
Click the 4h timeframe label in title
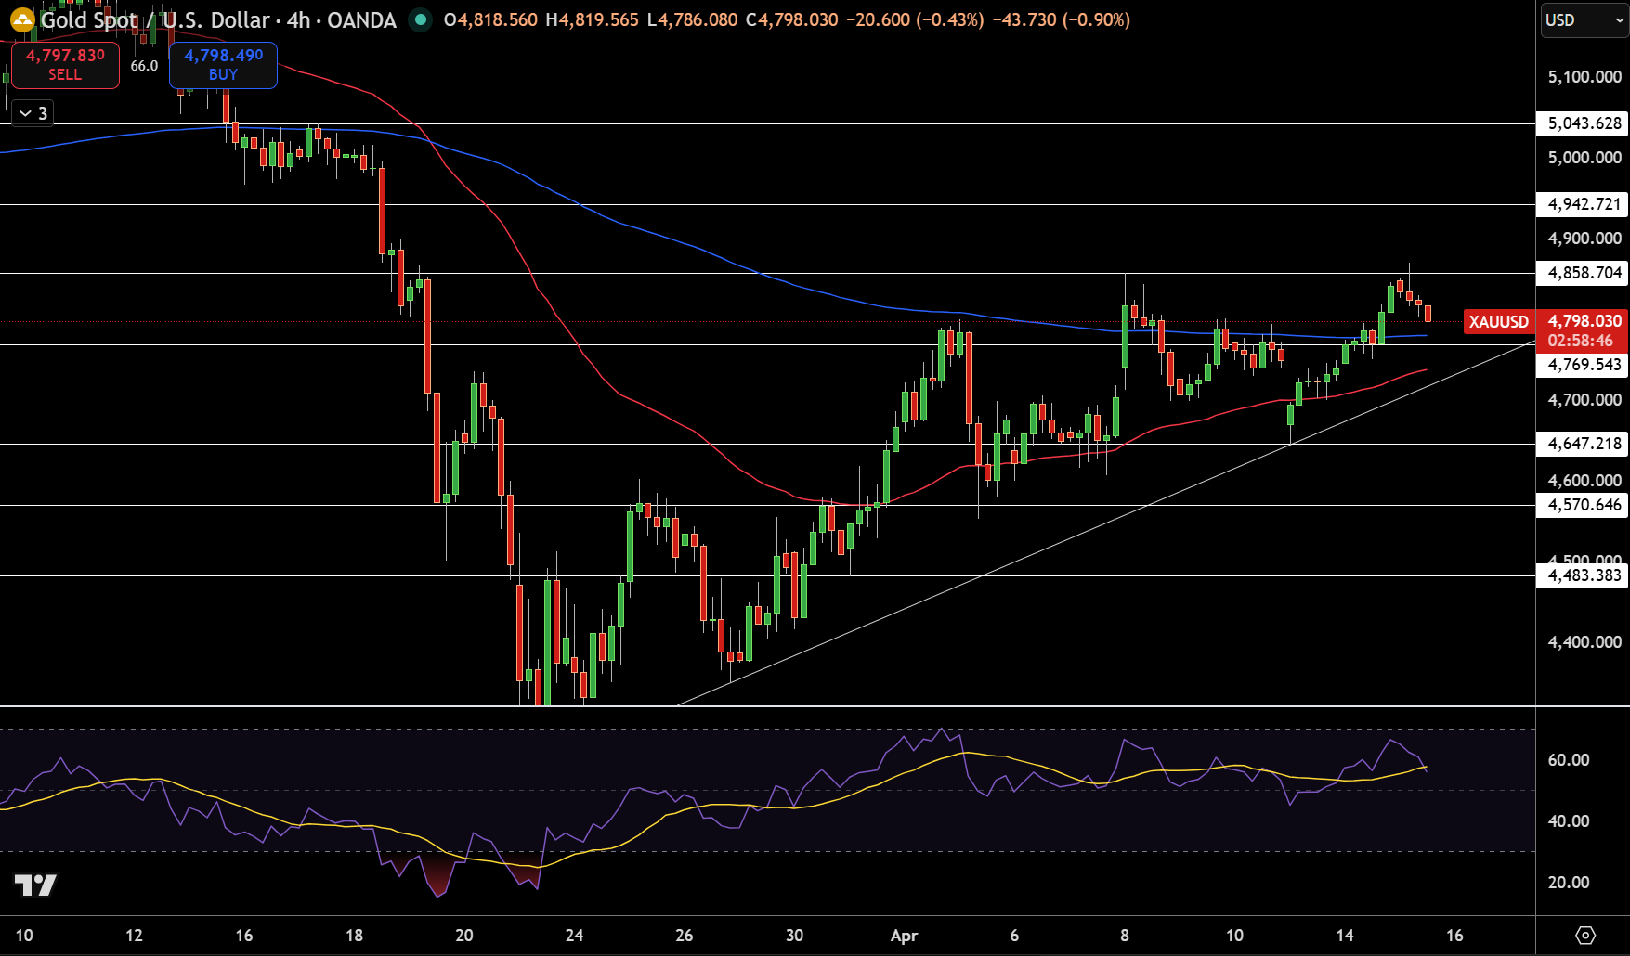click(x=298, y=19)
